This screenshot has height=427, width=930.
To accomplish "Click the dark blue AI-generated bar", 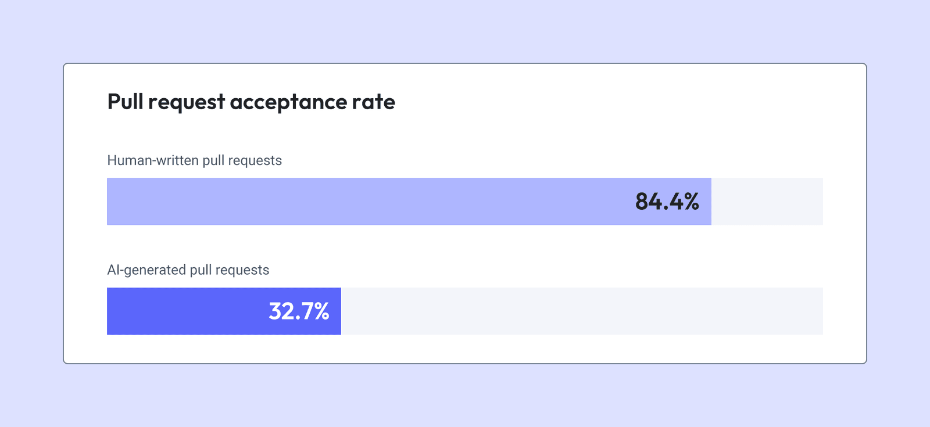I will (224, 311).
